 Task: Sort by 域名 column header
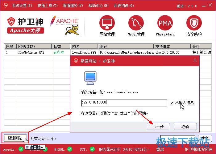(84, 47)
